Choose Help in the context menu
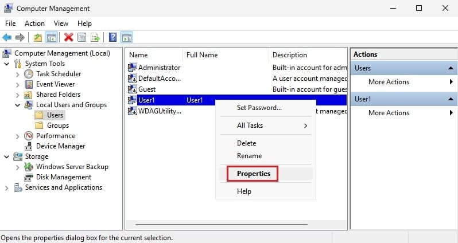This screenshot has width=458, height=243. pyautogui.click(x=266, y=191)
